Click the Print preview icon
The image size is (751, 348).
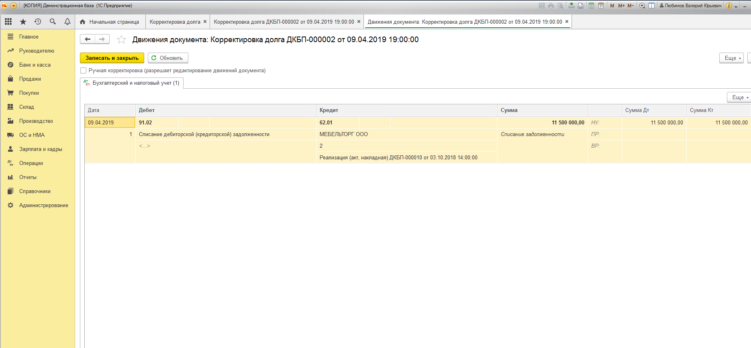tap(560, 6)
